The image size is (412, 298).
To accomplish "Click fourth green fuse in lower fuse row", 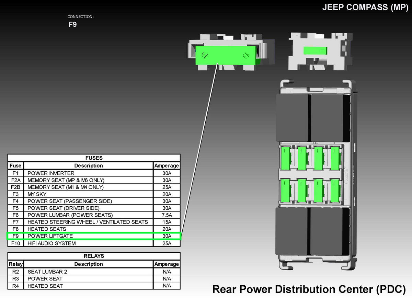I will coord(335,190).
